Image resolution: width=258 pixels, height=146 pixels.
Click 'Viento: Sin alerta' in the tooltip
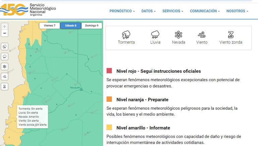coord(28,121)
